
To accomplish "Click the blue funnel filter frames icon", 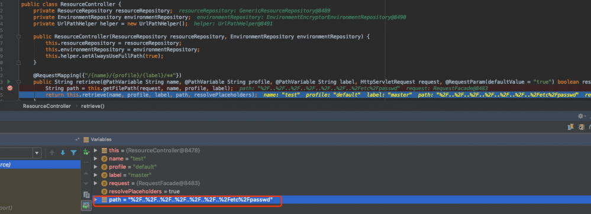I will (x=73, y=153).
